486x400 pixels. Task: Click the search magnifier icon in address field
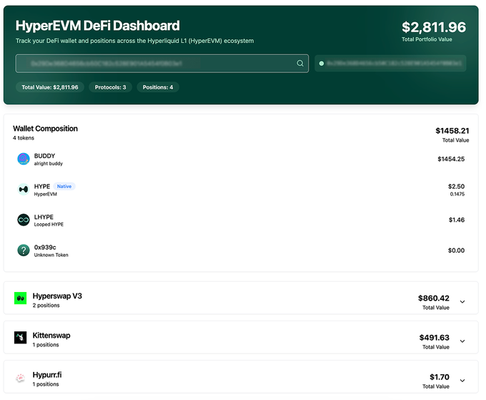click(299, 63)
